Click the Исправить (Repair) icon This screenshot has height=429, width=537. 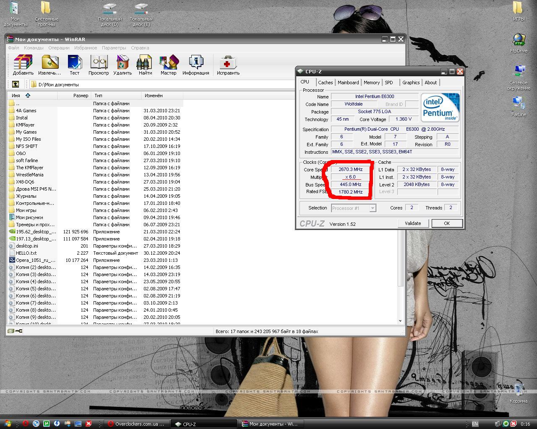pyautogui.click(x=228, y=65)
